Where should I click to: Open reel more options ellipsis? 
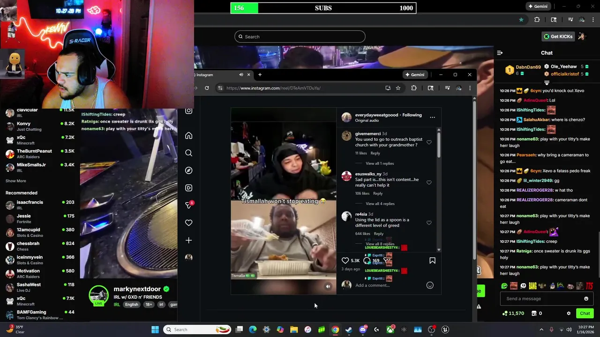pos(432,117)
